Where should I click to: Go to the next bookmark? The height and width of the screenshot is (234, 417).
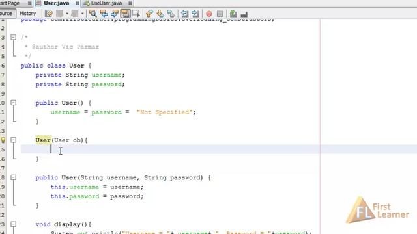(x=160, y=13)
